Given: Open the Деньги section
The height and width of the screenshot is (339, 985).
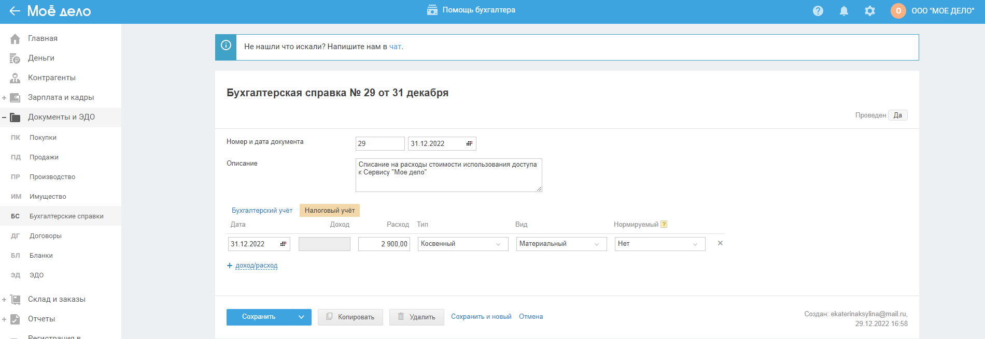Looking at the screenshot, I should point(41,58).
